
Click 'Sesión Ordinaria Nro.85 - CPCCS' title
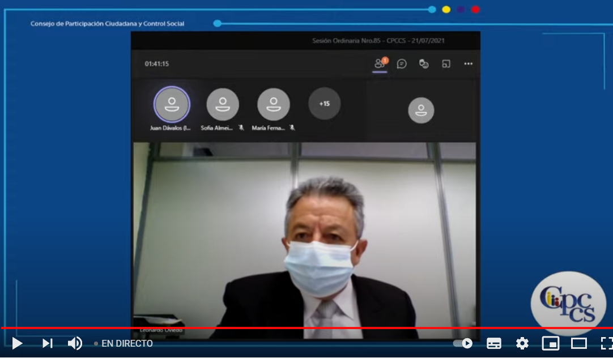tap(378, 41)
